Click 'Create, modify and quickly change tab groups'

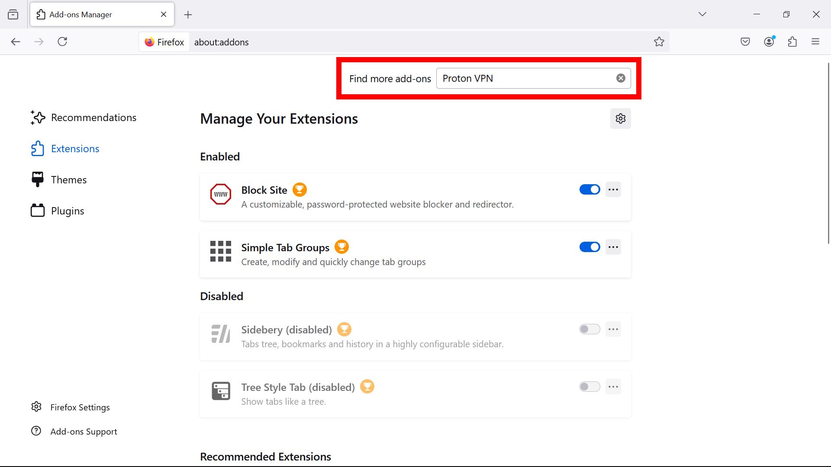tap(333, 262)
